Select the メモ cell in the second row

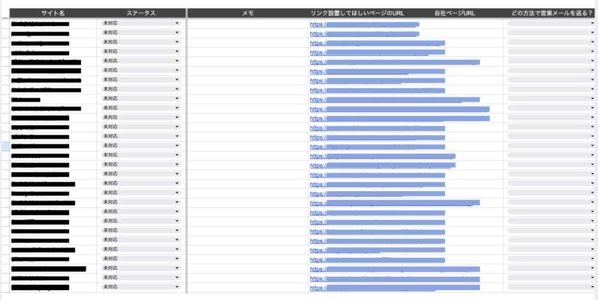(248, 33)
